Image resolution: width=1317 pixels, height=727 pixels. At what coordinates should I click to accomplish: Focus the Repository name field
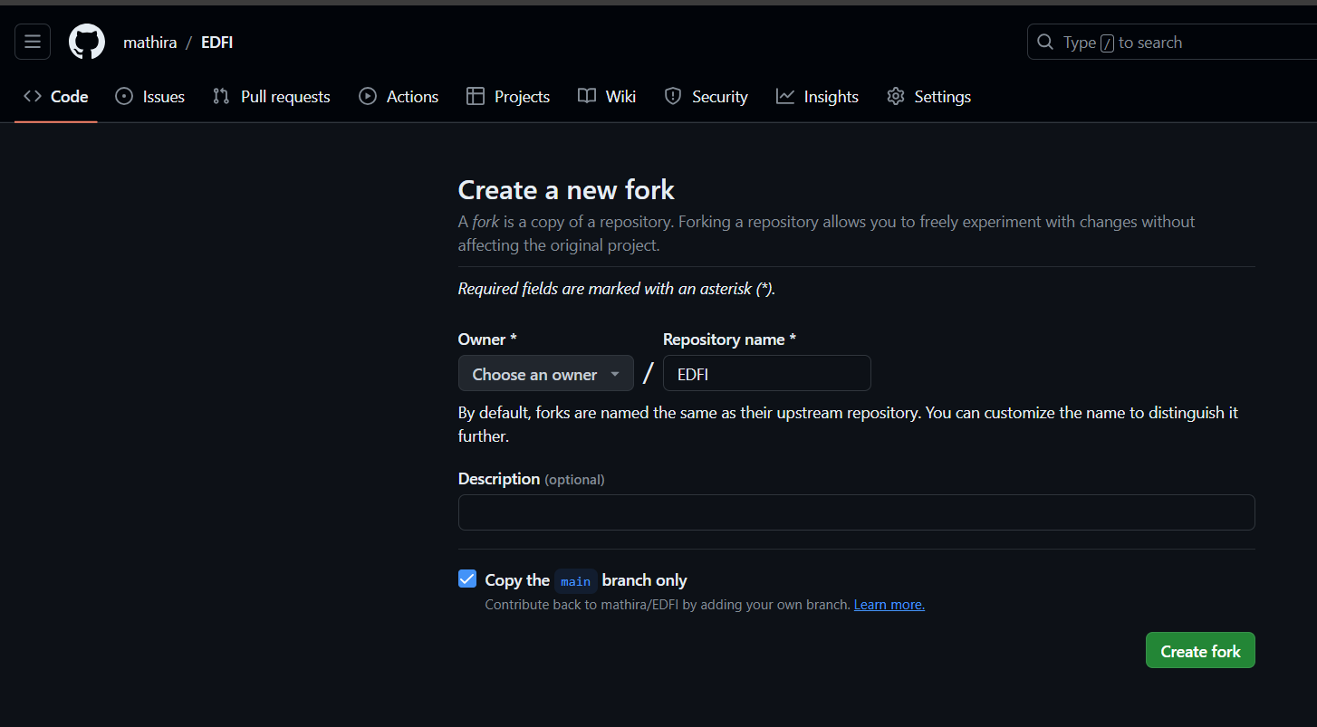tap(767, 374)
